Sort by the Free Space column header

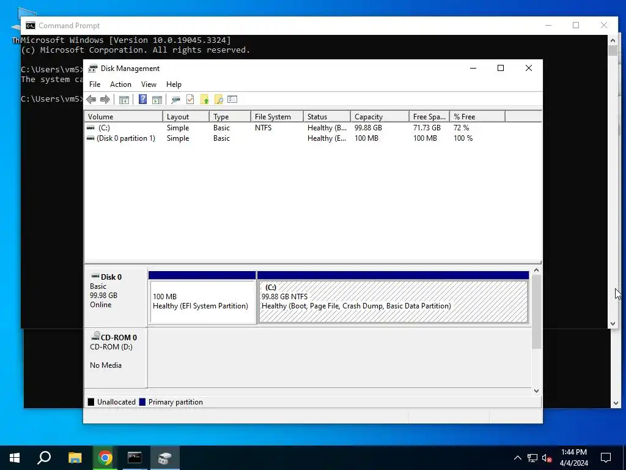point(429,117)
